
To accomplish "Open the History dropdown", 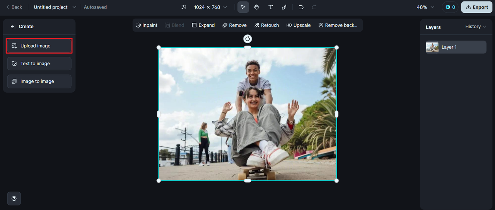I will pyautogui.click(x=476, y=26).
